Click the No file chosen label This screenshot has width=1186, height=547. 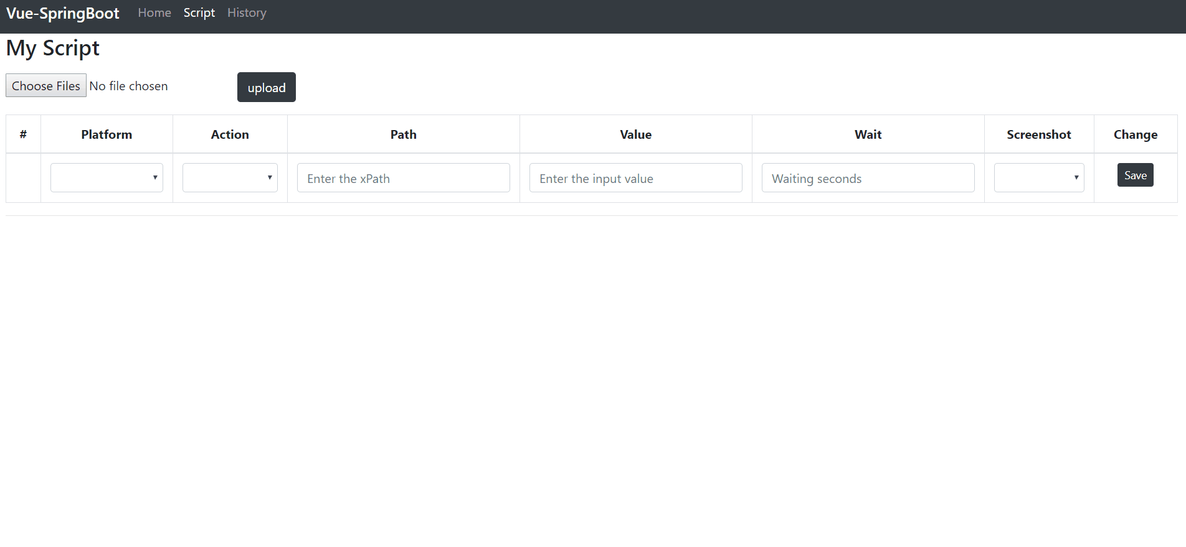(128, 86)
